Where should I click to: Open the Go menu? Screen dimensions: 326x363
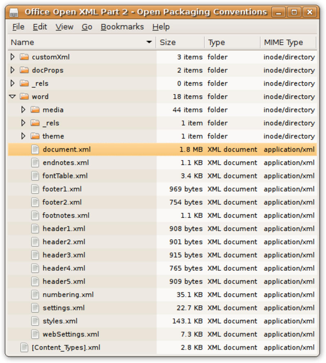click(x=88, y=26)
